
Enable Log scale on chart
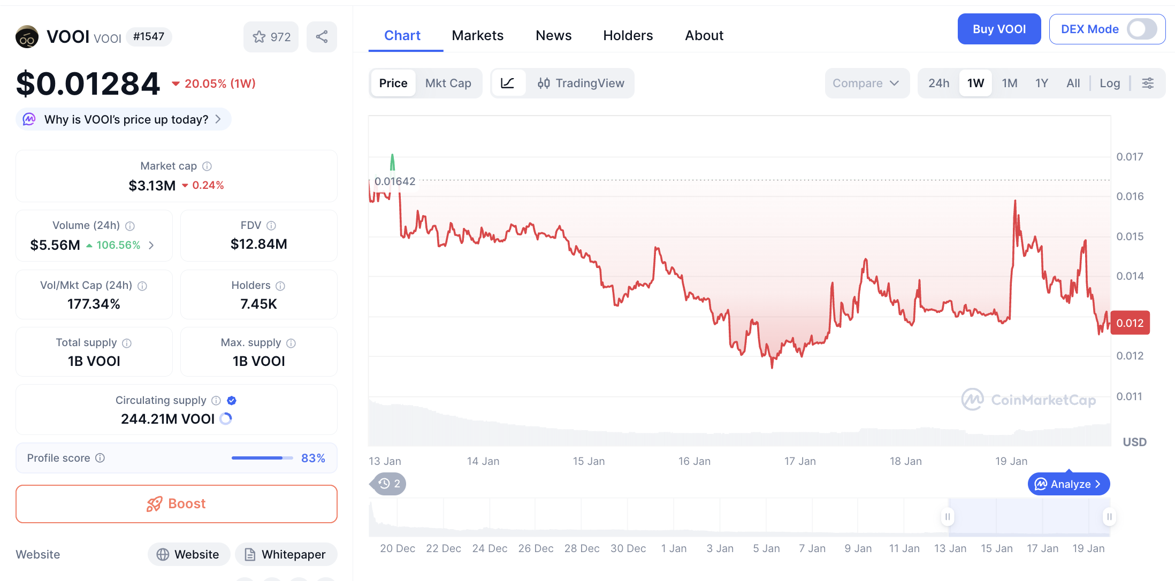pyautogui.click(x=1110, y=83)
